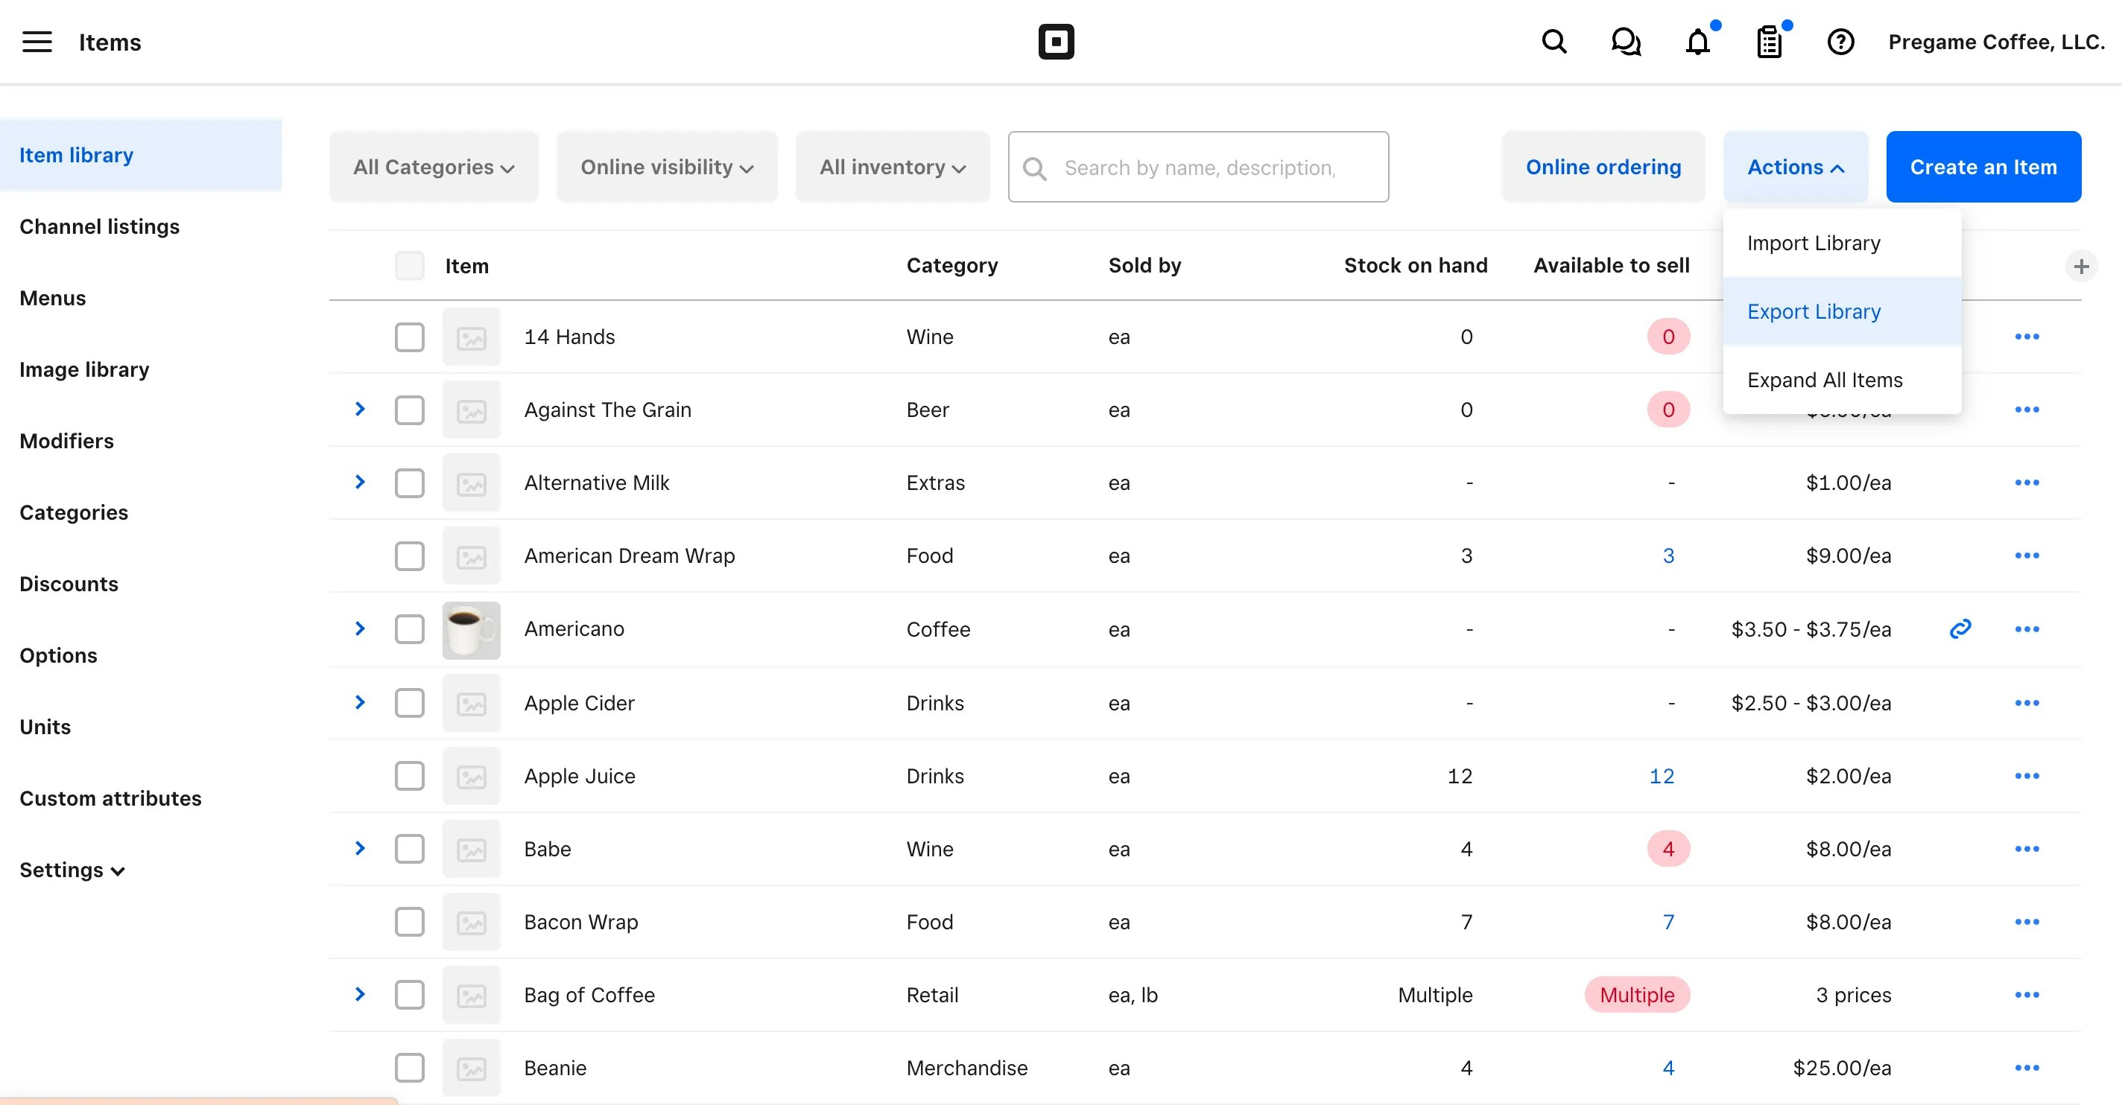
Task: Click the Multiple availability badge for Bag of Coffee
Action: pos(1637,996)
